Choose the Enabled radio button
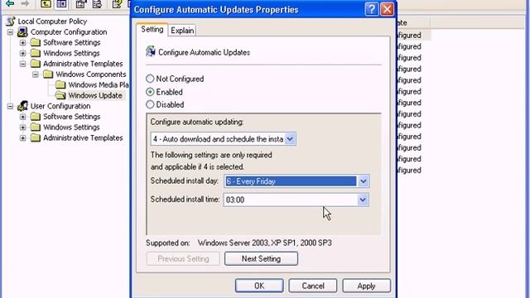This screenshot has width=530, height=298. coord(150,92)
